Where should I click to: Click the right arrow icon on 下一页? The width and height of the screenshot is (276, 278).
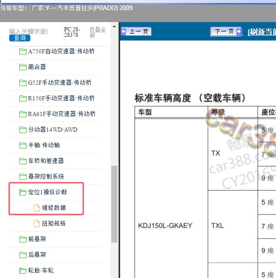tap(239, 32)
